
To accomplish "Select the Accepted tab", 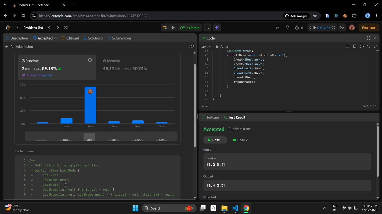I will pyautogui.click(x=42, y=38).
